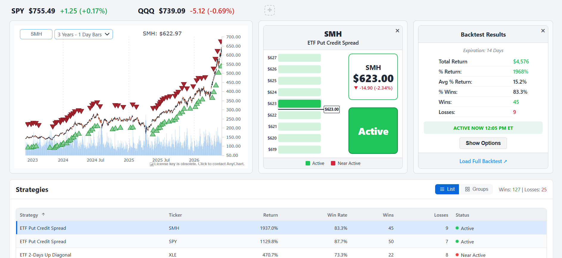Viewport: 562px width, 258px height.
Task: Add a new ticker with plus icon
Action: 270,10
